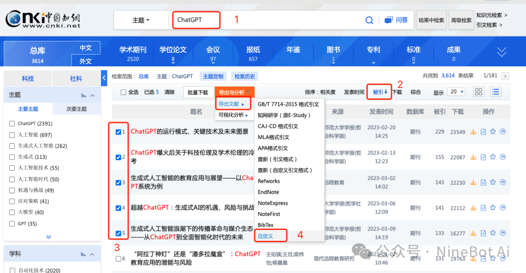
Task: Favorite the article cited 155 times
Action: pos(493,157)
